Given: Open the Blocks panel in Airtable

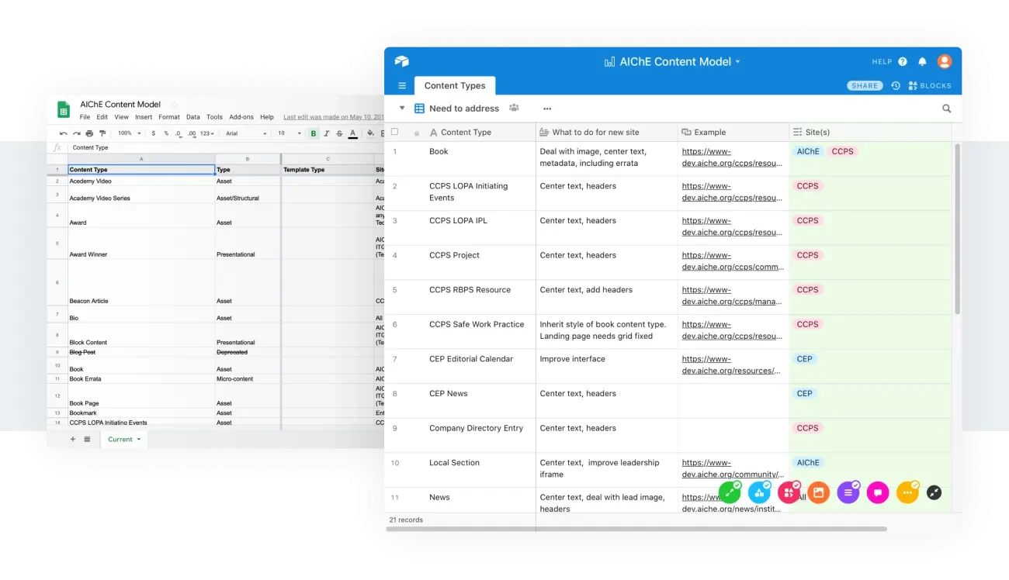Looking at the screenshot, I should [930, 86].
